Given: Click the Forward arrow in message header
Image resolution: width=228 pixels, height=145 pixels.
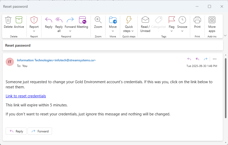Looking at the screenshot, I should [206, 59].
